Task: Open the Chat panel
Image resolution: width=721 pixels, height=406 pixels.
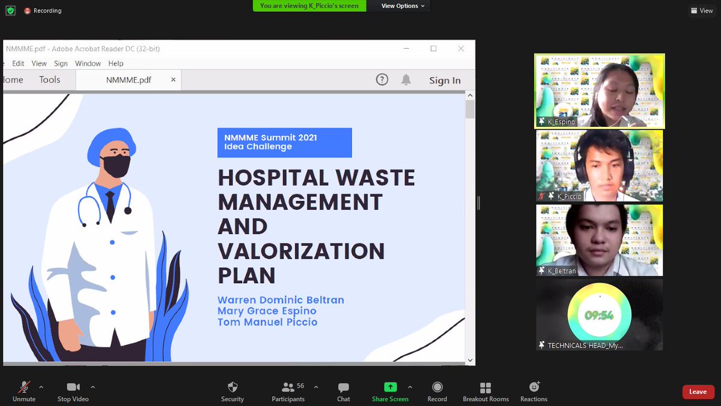Action: click(x=344, y=392)
